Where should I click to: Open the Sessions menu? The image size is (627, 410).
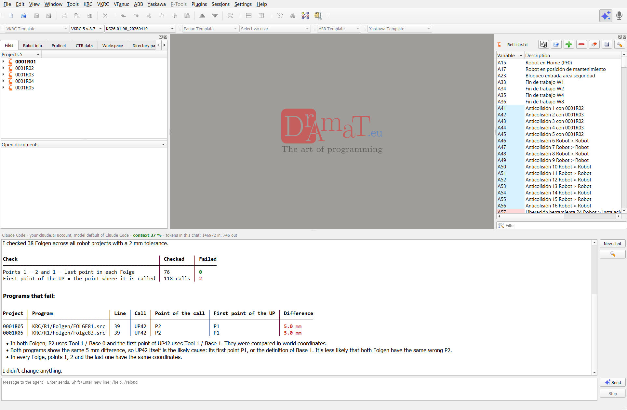click(x=220, y=4)
